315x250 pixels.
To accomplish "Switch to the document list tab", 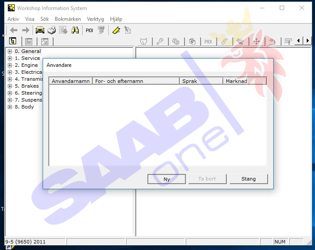I will (x=29, y=41).
